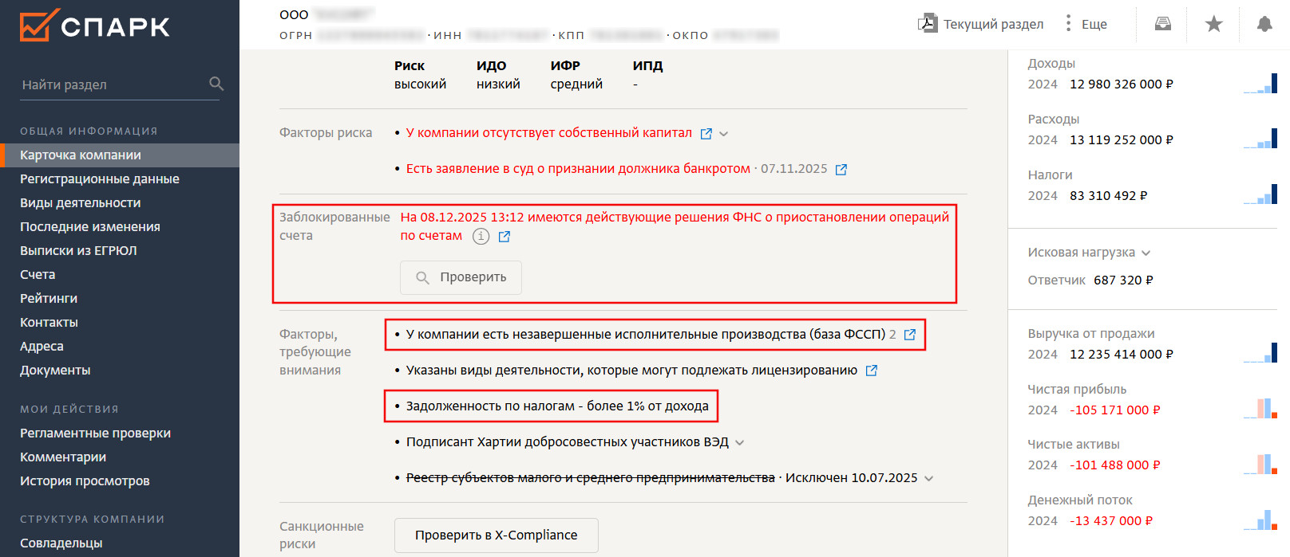Go to Выписки из ЕГРЮЛ in sidebar

coord(78,250)
